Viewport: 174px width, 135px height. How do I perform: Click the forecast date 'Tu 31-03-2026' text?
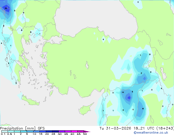115,128
